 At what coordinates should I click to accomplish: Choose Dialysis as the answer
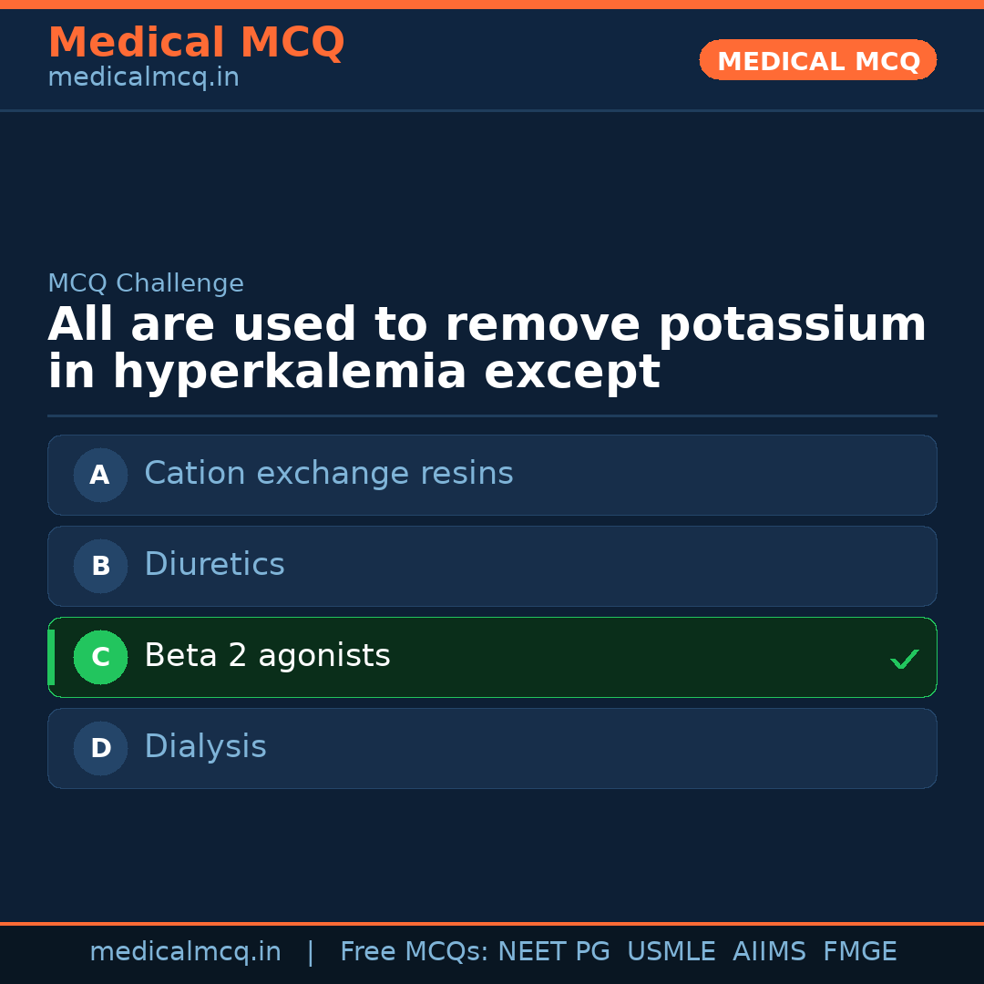pyautogui.click(x=206, y=747)
